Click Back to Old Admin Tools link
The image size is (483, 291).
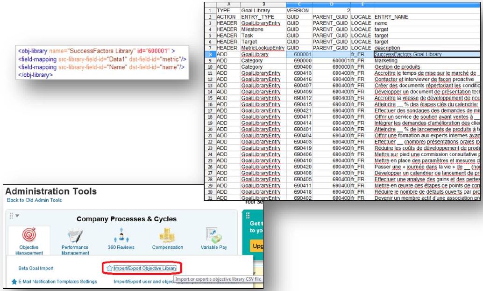[34, 200]
